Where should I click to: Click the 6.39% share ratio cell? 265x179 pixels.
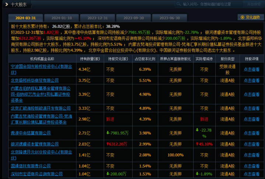pyautogui.click(x=145, y=69)
